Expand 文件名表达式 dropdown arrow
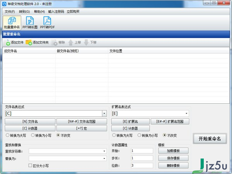The image size is (232, 174). pos(104,113)
